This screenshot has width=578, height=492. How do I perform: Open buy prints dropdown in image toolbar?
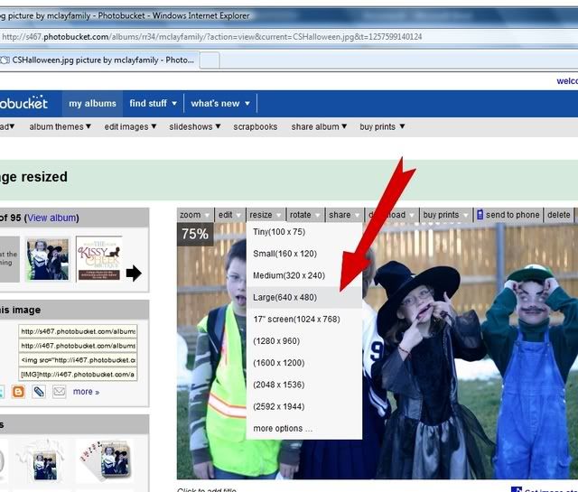point(445,215)
